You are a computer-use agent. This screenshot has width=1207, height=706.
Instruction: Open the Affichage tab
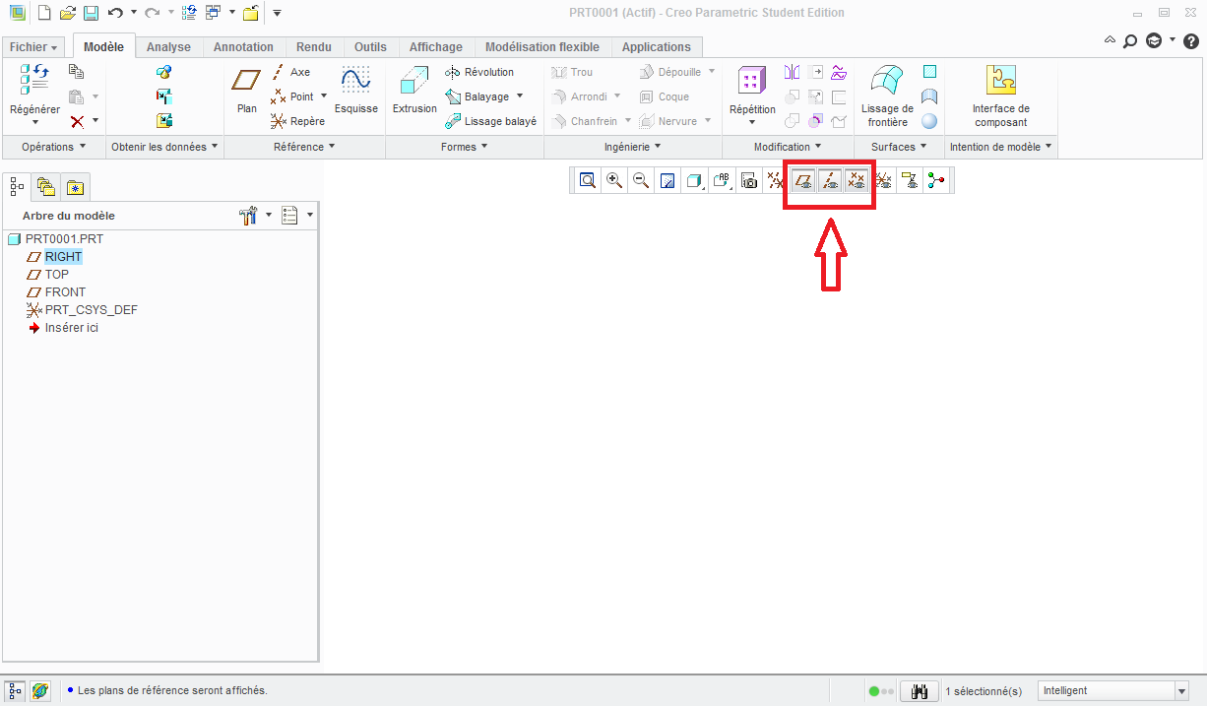click(436, 47)
